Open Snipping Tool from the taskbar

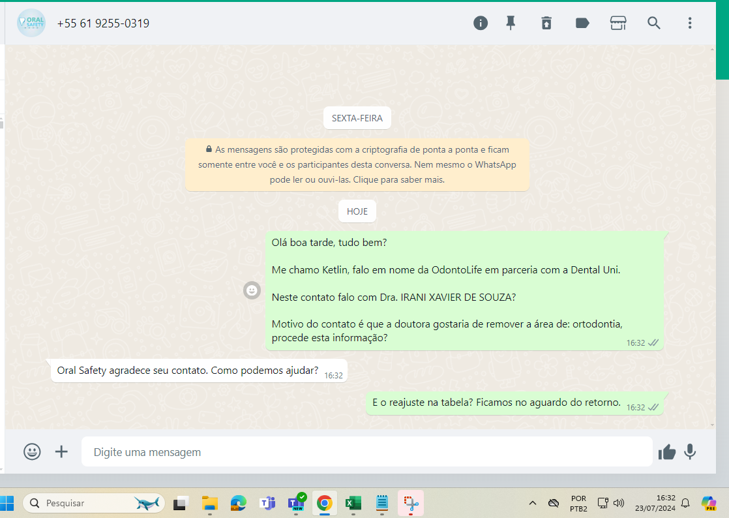[411, 503]
